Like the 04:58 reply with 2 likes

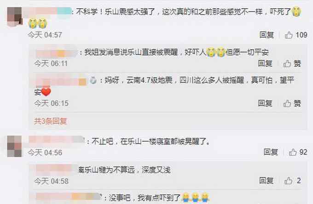(288, 181)
